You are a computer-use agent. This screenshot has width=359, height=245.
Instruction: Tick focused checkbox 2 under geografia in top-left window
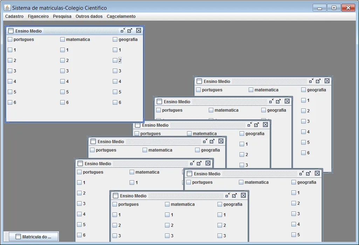point(117,61)
